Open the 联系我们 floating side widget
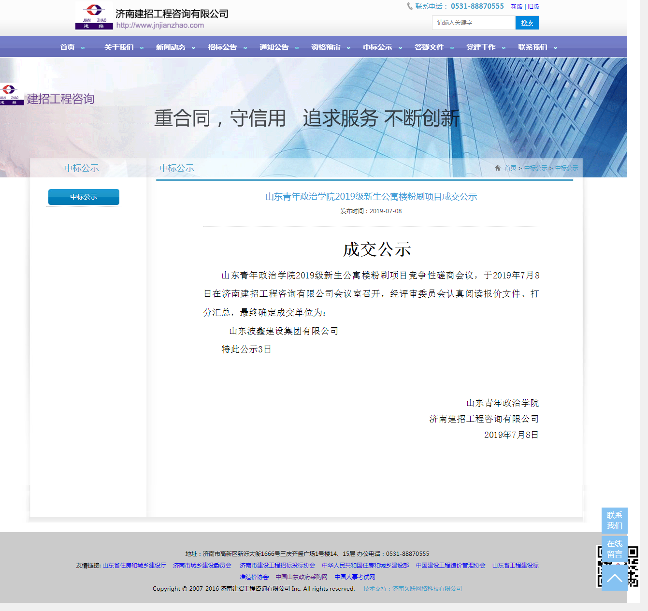The width and height of the screenshot is (648, 611). [614, 520]
